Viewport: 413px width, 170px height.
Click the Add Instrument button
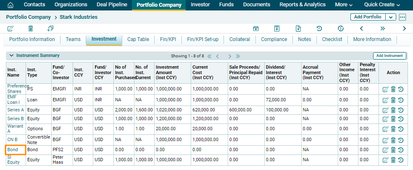point(389,56)
